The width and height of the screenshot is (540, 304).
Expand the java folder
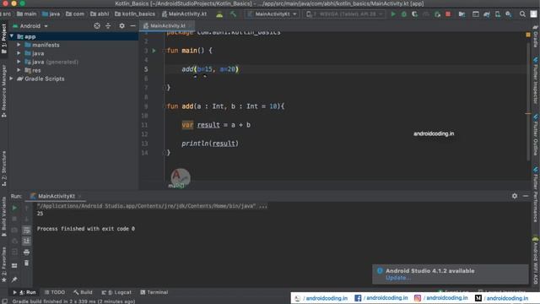(x=19, y=53)
